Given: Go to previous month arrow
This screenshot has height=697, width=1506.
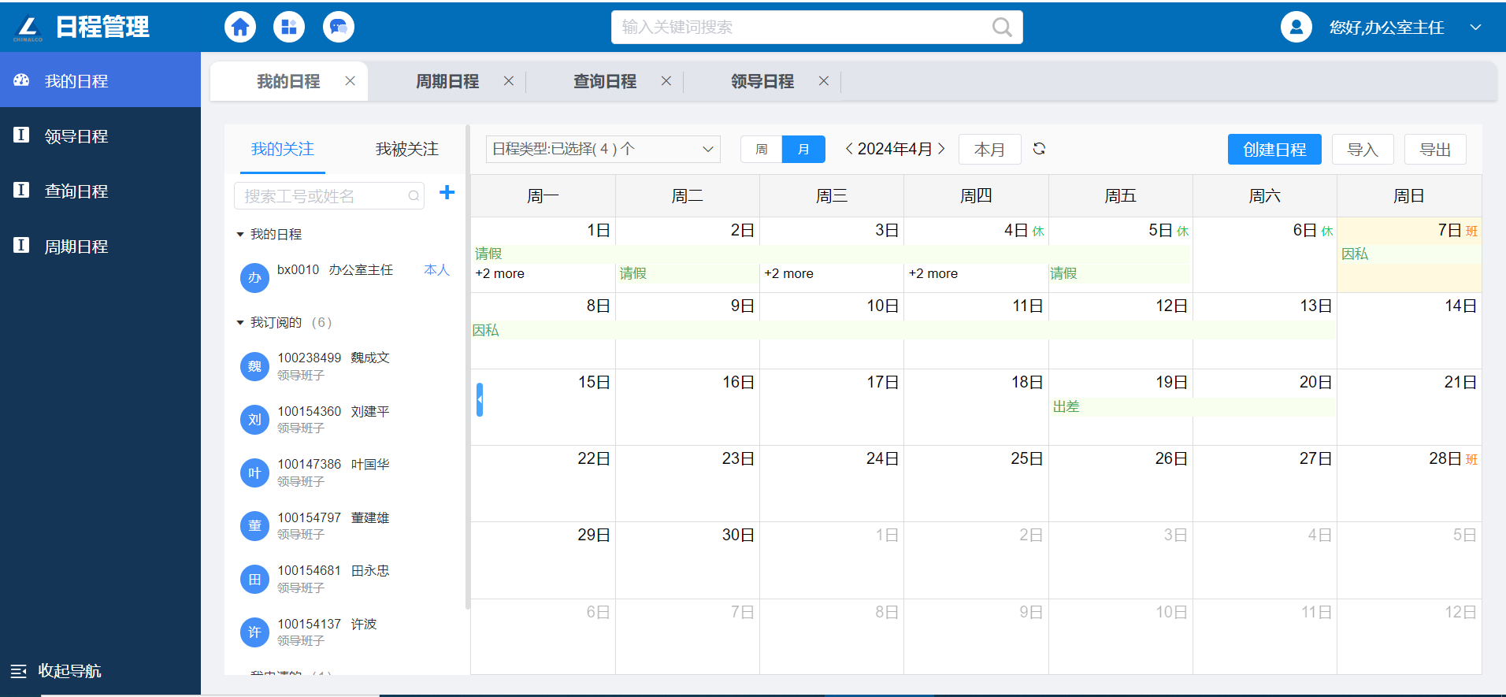Looking at the screenshot, I should coord(849,149).
